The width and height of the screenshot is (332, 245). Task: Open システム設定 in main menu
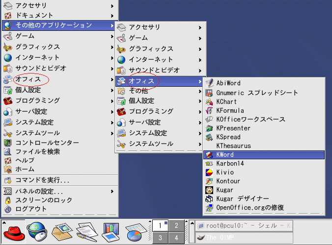coord(58,122)
